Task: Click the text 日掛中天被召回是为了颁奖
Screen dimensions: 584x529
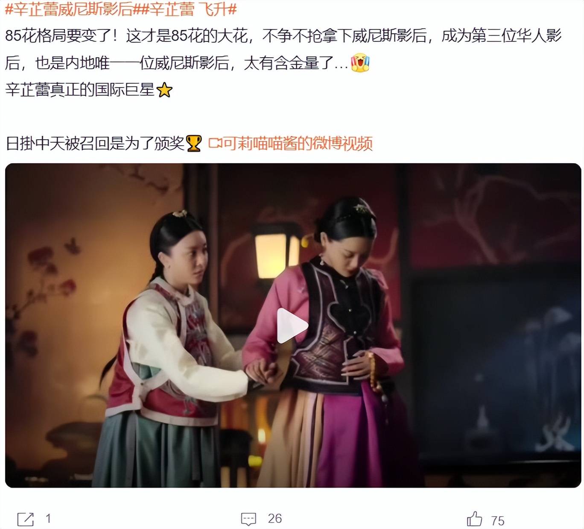Action: 95,144
